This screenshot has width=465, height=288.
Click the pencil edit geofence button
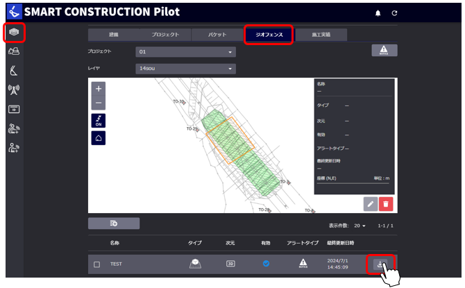point(371,203)
